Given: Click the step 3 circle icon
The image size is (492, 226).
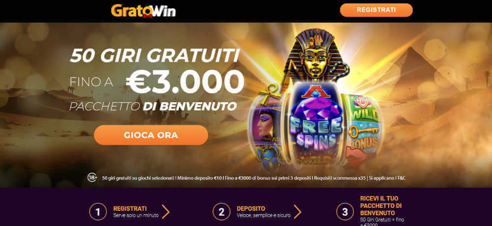Looking at the screenshot, I should [345, 212].
